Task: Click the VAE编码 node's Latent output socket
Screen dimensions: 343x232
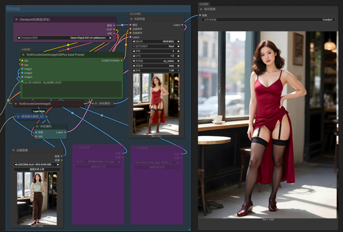Action: [x=65, y=132]
